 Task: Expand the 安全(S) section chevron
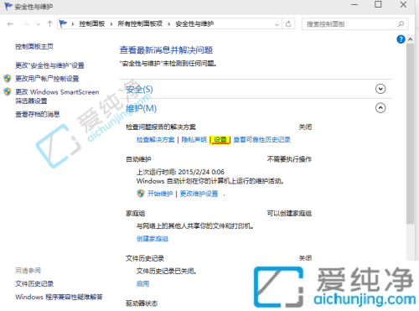380,89
